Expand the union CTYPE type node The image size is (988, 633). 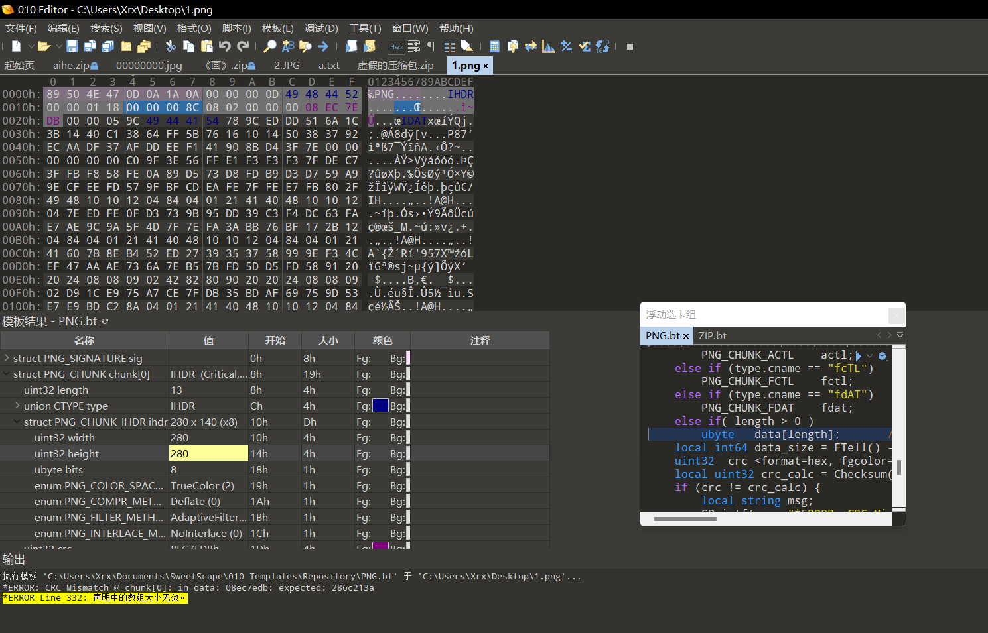tap(17, 406)
